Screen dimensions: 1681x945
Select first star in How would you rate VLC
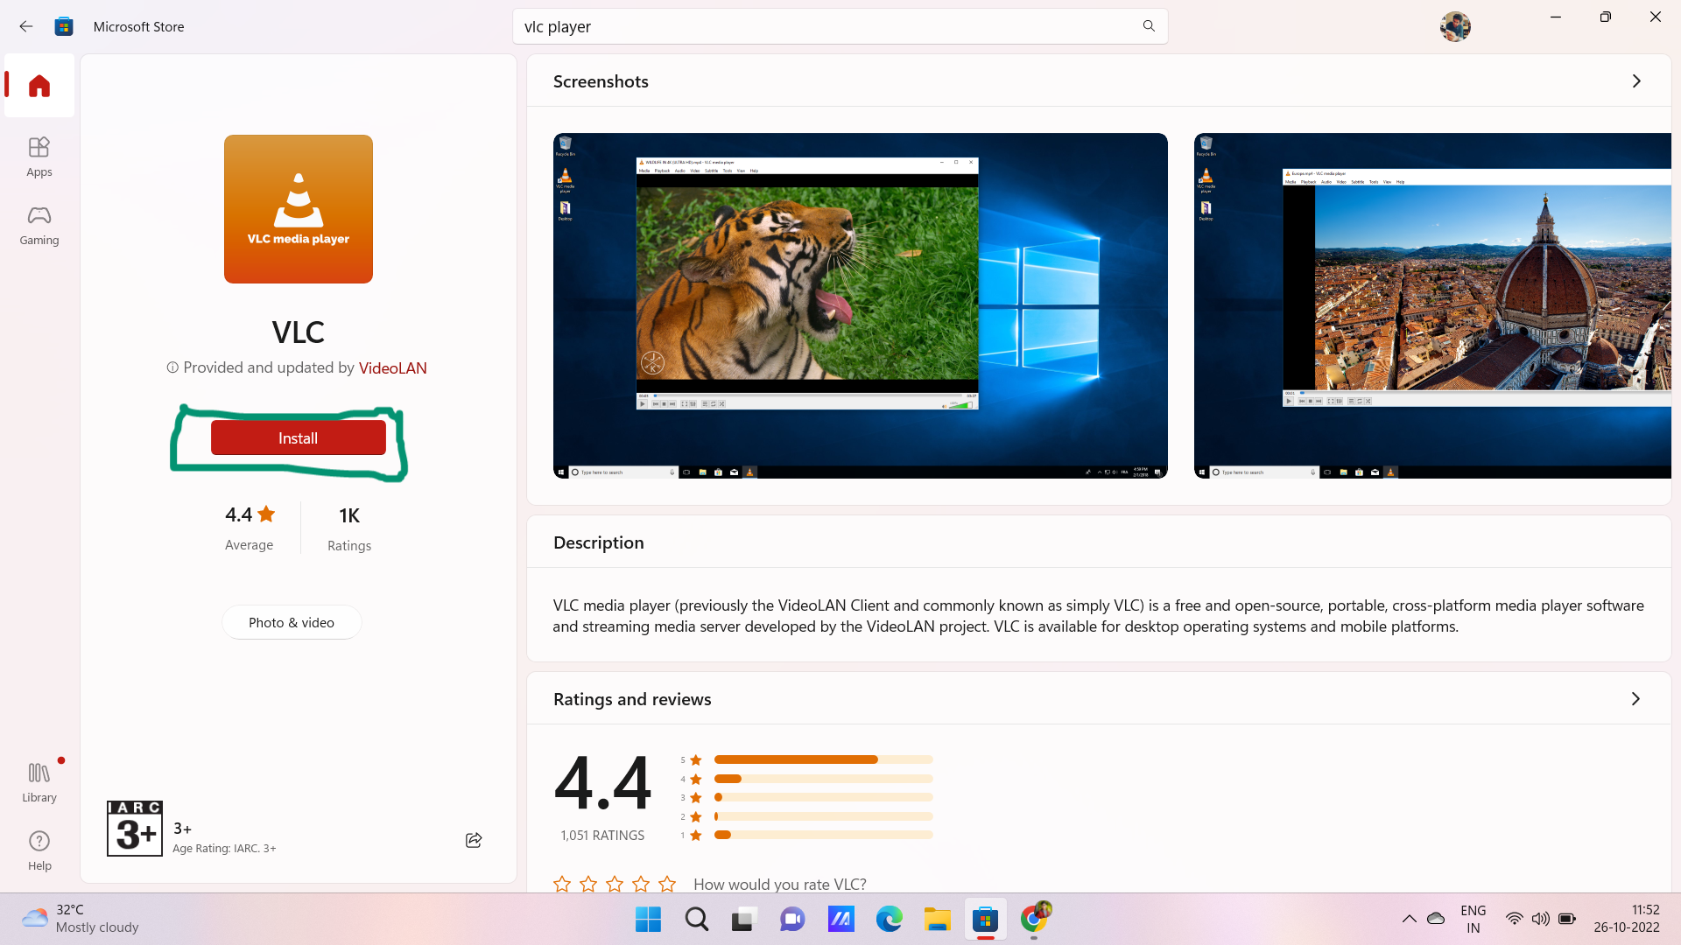[562, 883]
